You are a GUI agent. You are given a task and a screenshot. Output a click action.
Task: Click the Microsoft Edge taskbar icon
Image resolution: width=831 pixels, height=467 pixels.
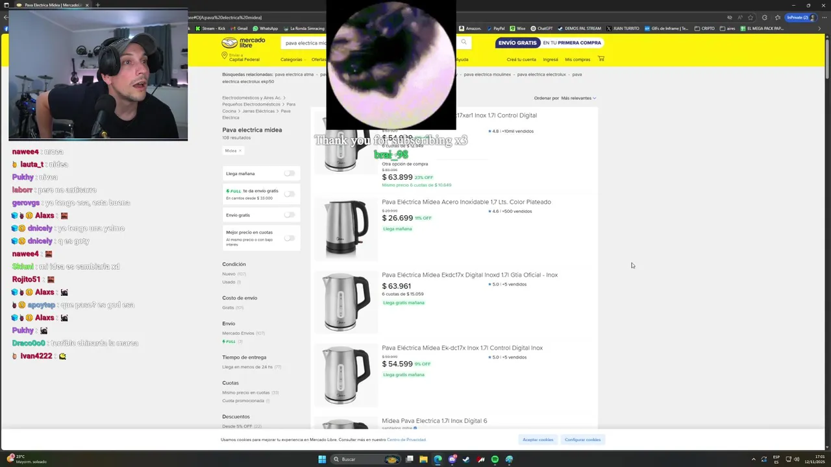pyautogui.click(x=438, y=459)
